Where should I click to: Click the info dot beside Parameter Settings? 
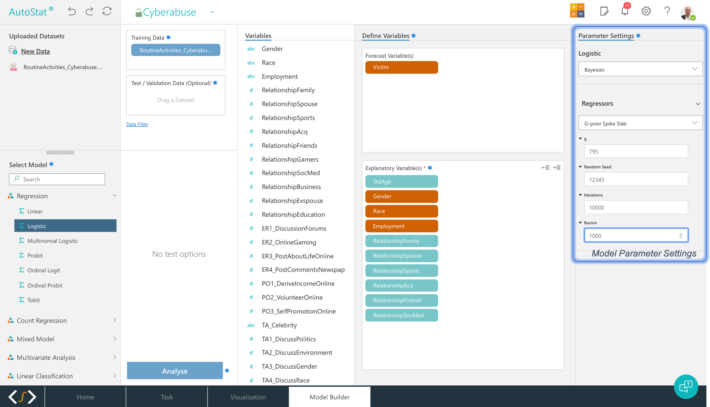638,35
